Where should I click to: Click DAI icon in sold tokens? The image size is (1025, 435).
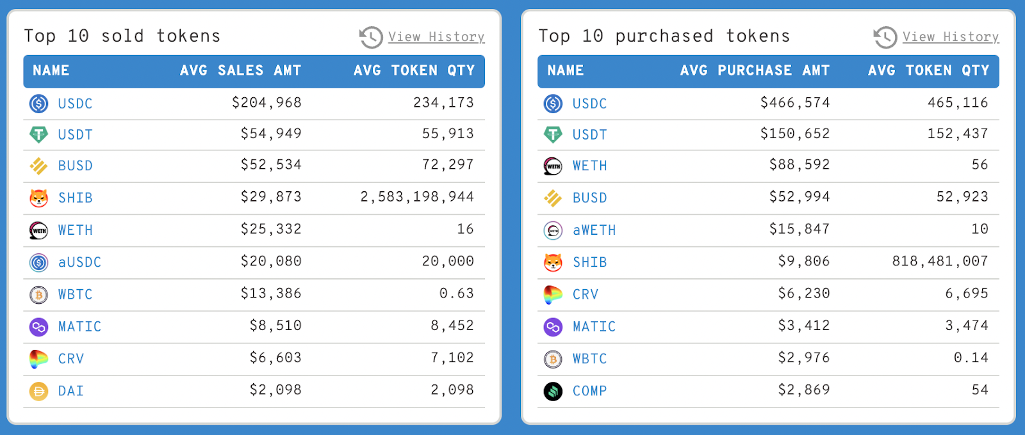coord(39,391)
